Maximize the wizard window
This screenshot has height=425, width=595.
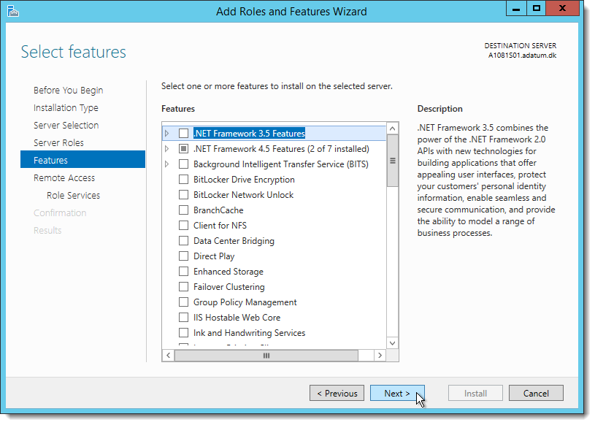[536, 9]
